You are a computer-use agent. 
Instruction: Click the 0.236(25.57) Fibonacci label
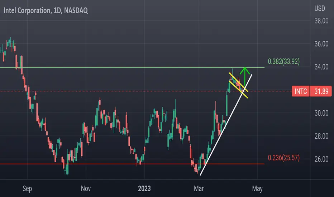[284, 158]
